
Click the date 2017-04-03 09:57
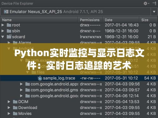click(122, 90)
